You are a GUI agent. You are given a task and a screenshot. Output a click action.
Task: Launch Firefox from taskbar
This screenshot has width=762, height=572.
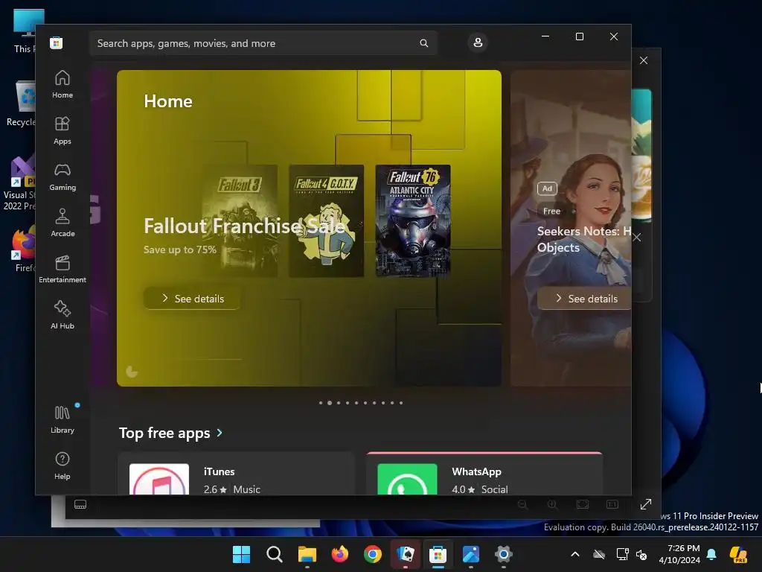(339, 554)
